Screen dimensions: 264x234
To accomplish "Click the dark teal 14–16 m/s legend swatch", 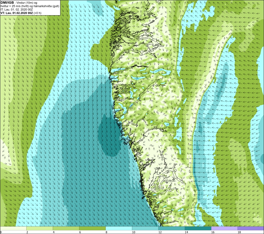I will click(198, 228).
